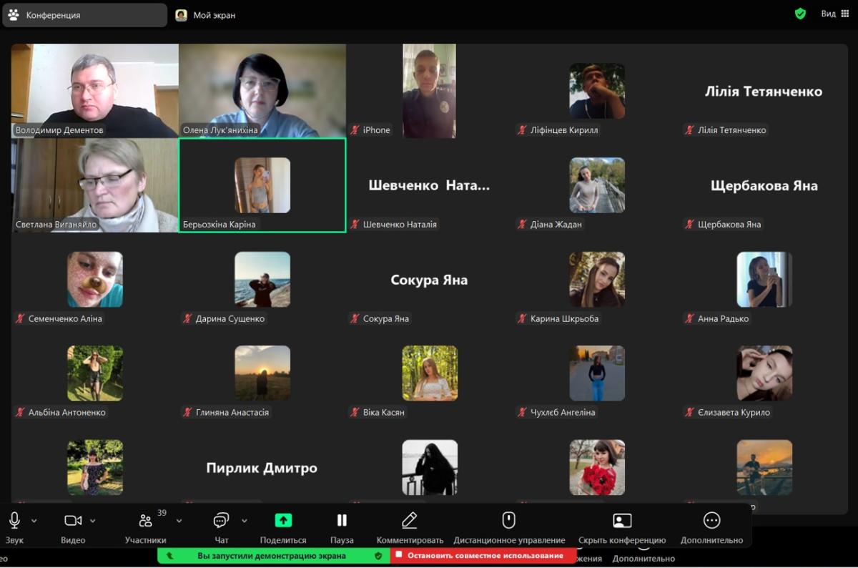Click the green Поделиться share icon
The image size is (858, 568).
tap(283, 521)
